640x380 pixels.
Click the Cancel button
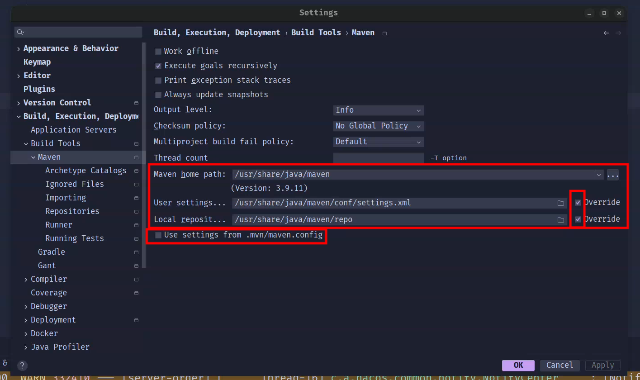(559, 365)
